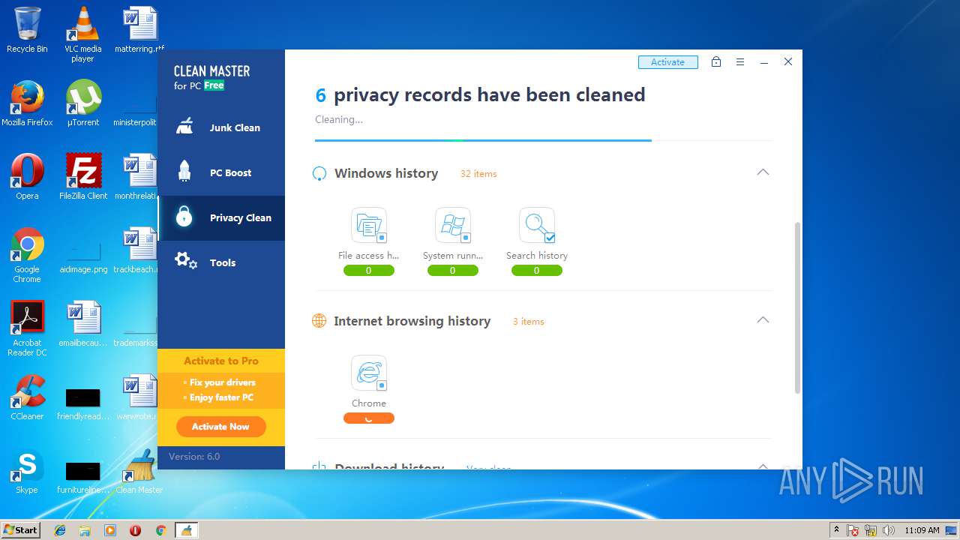Click the Internet browsing history heading
This screenshot has width=960, height=540.
click(x=412, y=321)
